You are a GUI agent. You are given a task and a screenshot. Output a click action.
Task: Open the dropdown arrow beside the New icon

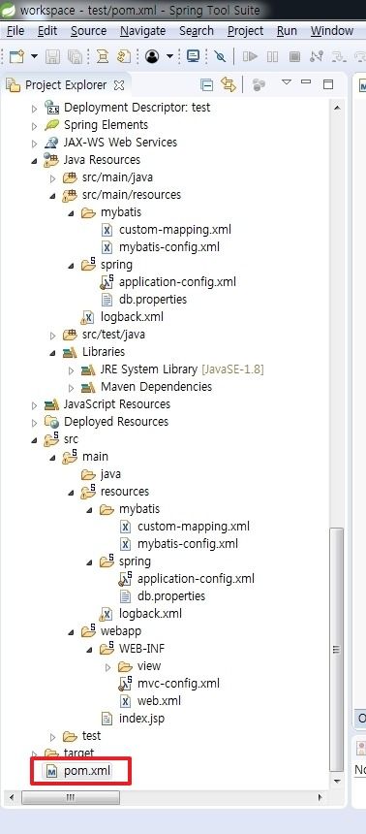coord(34,57)
